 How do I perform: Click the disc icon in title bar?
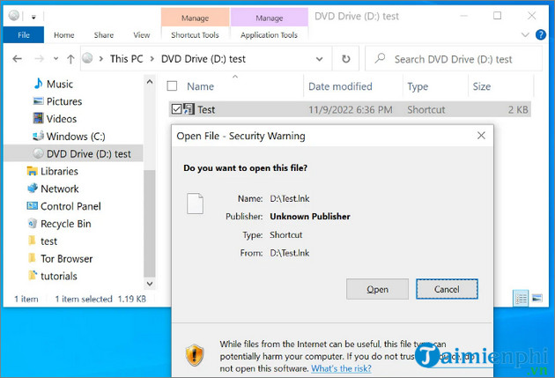coord(14,16)
